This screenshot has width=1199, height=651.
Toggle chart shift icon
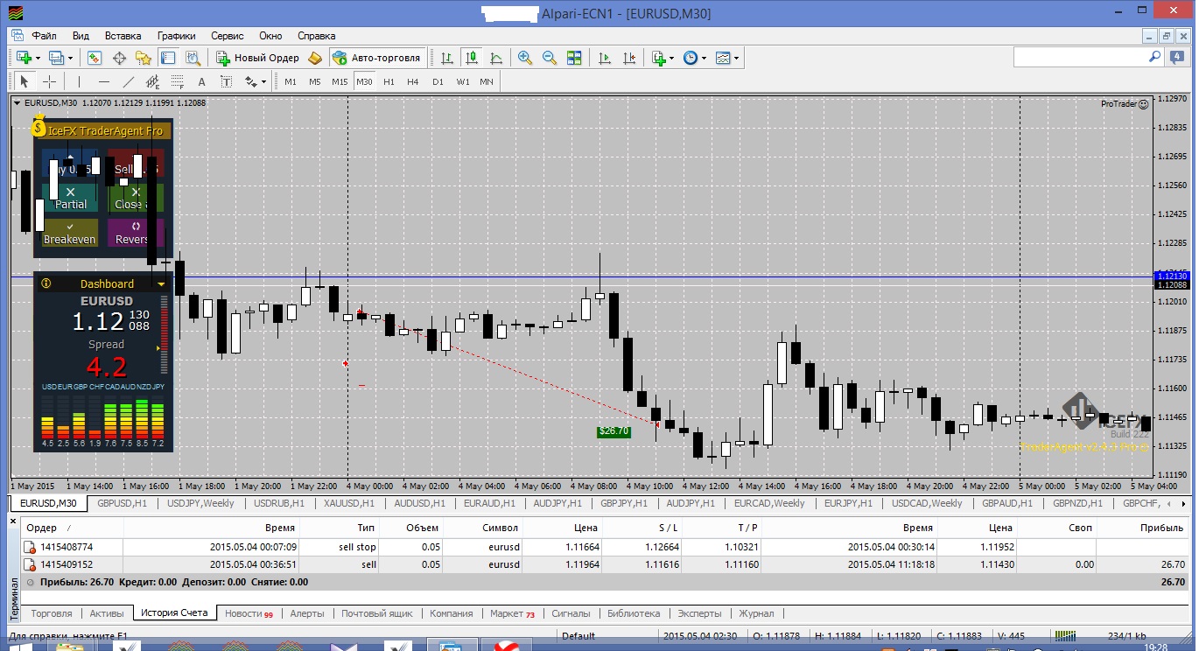tap(629, 58)
